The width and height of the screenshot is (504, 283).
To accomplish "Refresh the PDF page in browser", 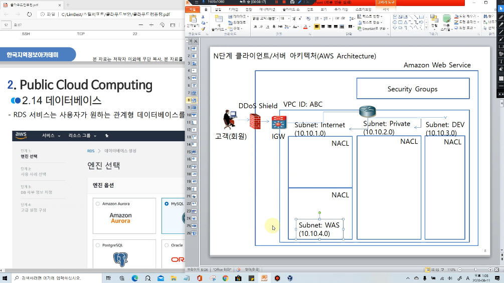I will coord(29,15).
